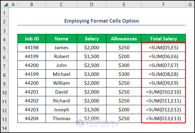The width and height of the screenshot is (195, 133).
Task: Select Job ID cell 44198
Action: [x=32, y=48]
